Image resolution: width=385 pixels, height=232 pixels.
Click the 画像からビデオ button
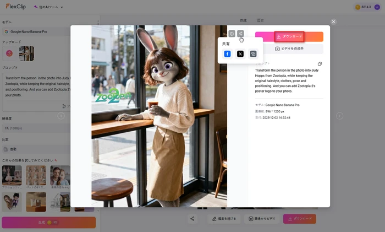262,219
